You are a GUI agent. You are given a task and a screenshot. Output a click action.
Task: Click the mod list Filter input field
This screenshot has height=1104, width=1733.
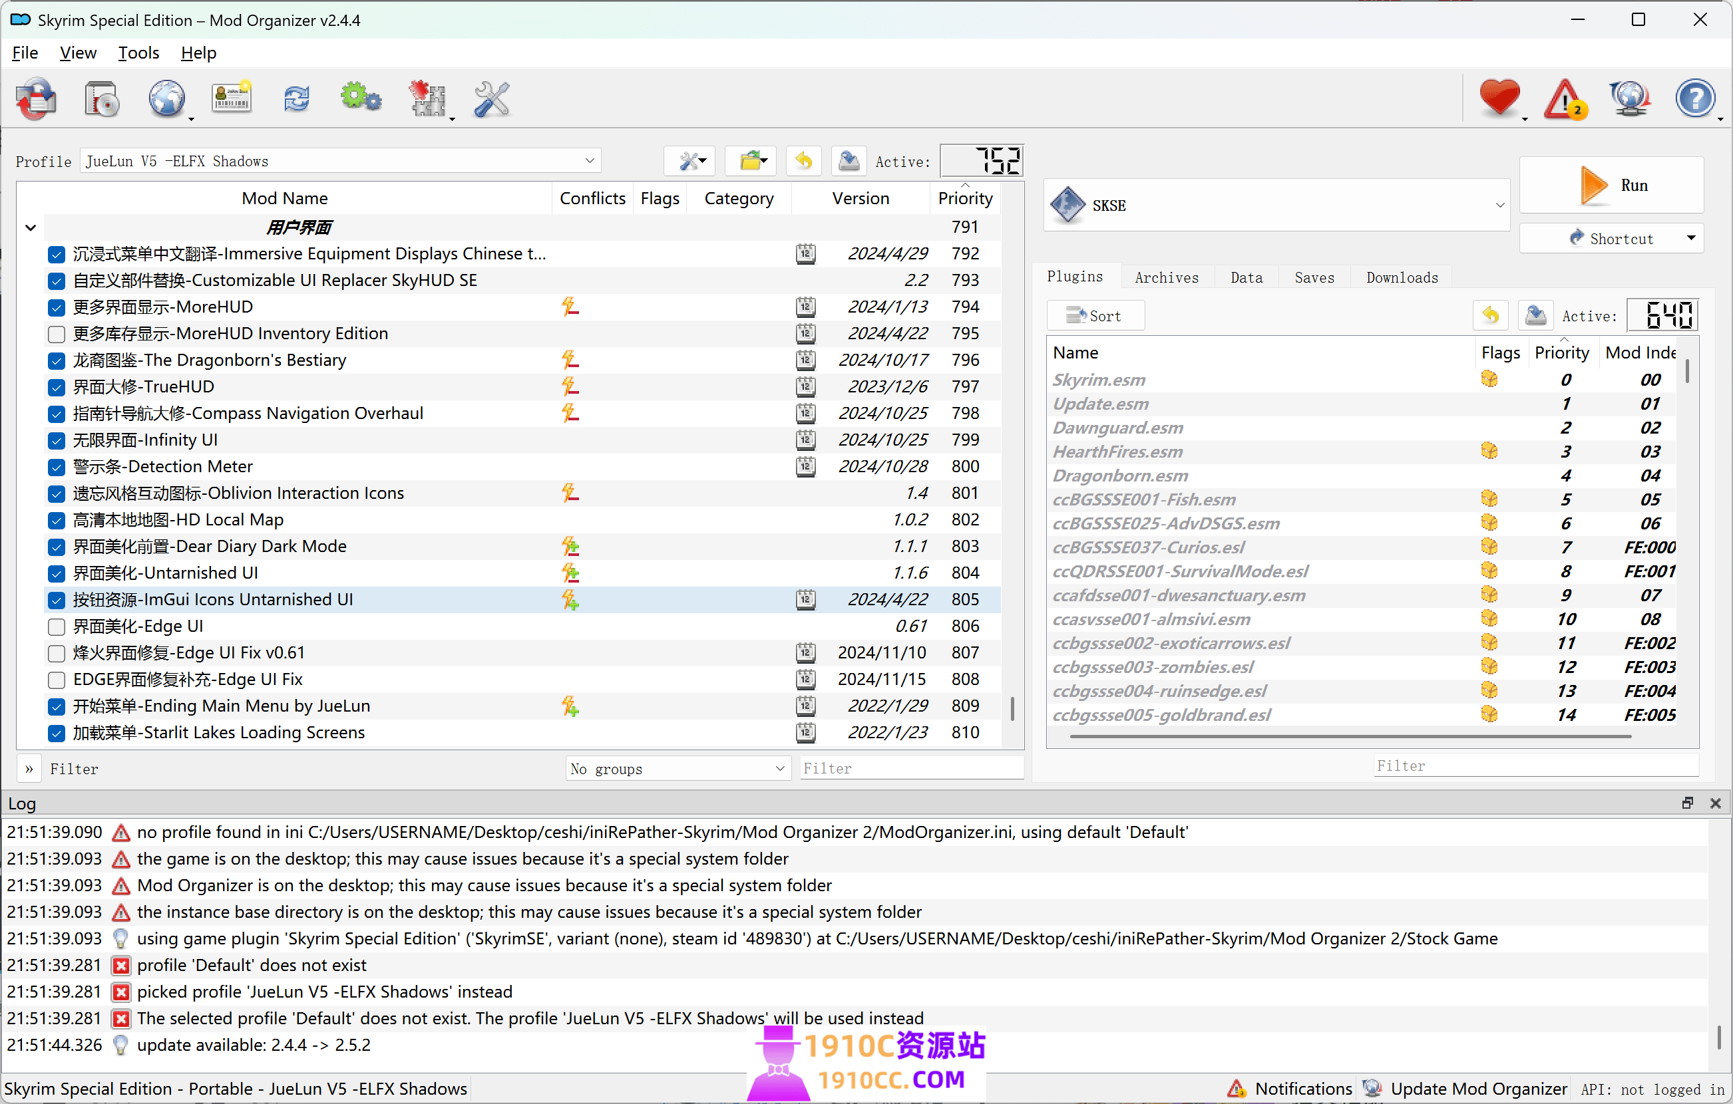(x=912, y=769)
